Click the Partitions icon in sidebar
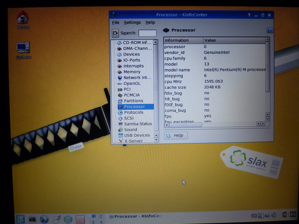 120,101
